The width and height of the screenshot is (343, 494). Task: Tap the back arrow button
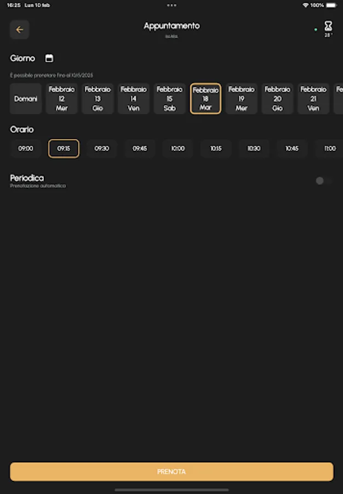[x=20, y=30]
